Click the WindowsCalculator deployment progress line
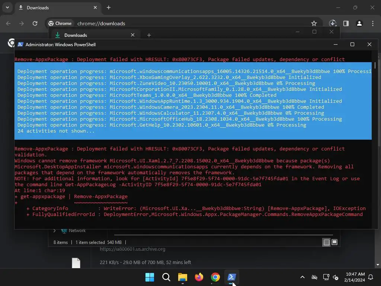This screenshot has width=381, height=286. [x=170, y=113]
